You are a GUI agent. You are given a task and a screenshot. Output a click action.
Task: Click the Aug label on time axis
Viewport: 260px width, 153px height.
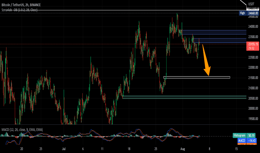pyautogui.click(x=182, y=149)
